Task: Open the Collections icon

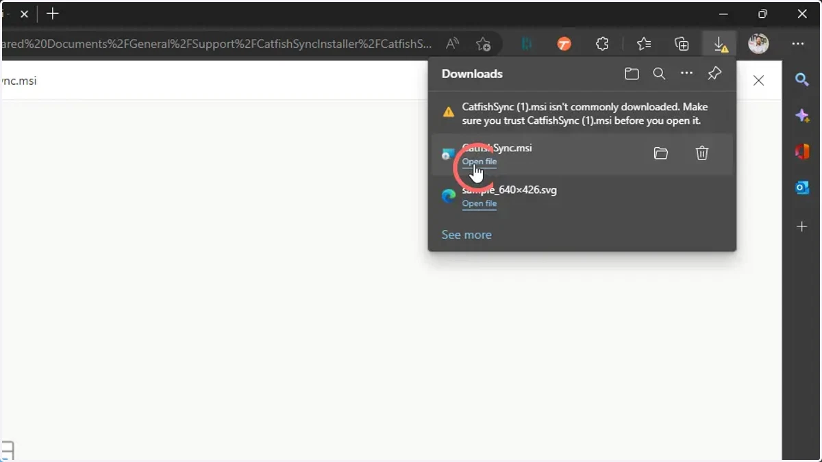Action: coord(682,44)
